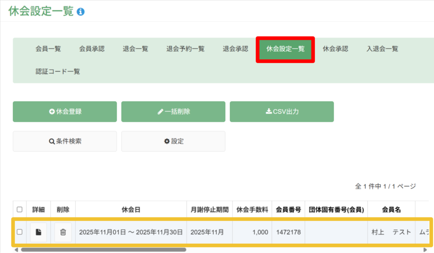Navigate to the 退会承認 tab

point(236,49)
